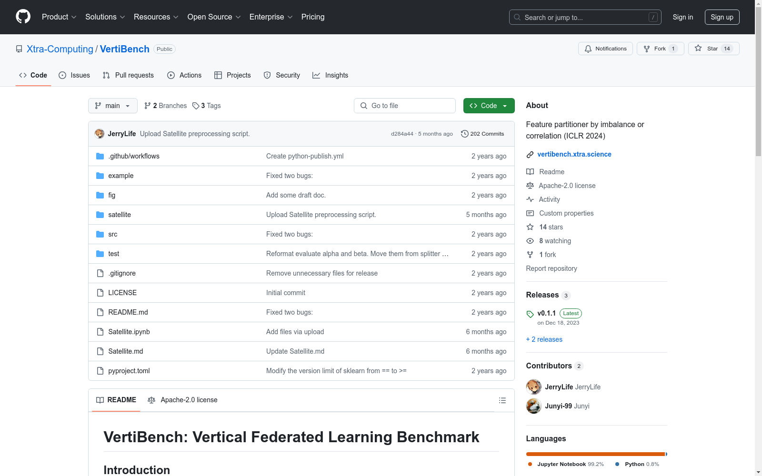This screenshot has height=476, width=762.
Task: Click the GitHub logo icon
Action: (x=23, y=17)
